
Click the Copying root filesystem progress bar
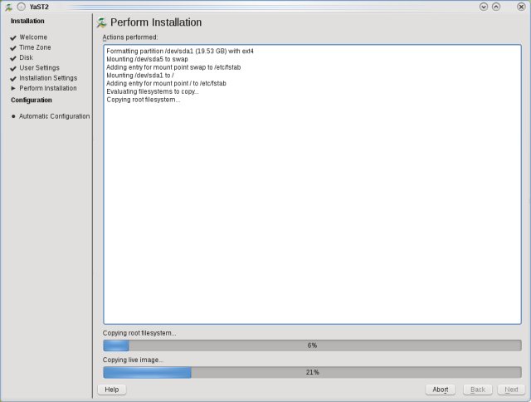(312, 346)
